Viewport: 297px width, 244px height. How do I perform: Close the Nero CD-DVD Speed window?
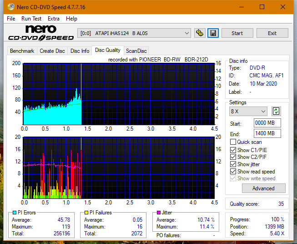click(x=283, y=7)
